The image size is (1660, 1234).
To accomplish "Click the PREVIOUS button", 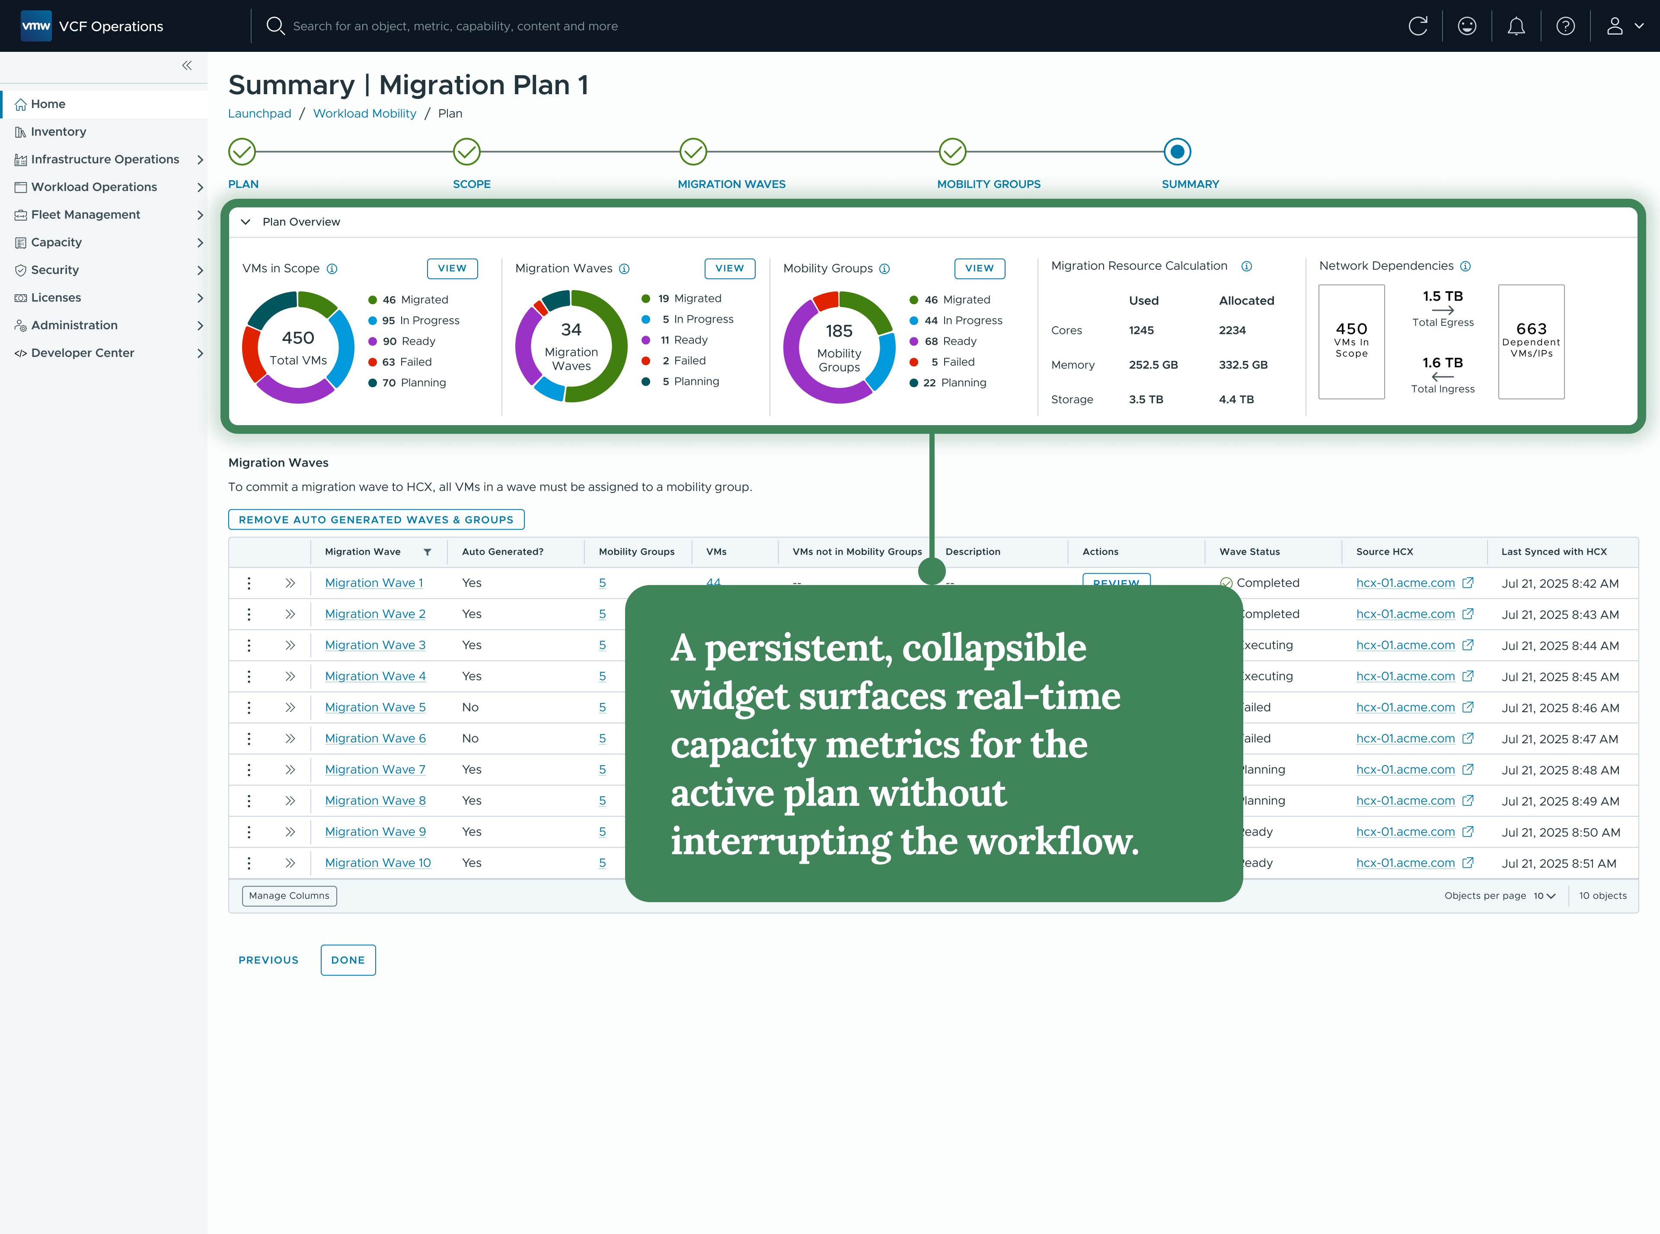I will coord(268,960).
